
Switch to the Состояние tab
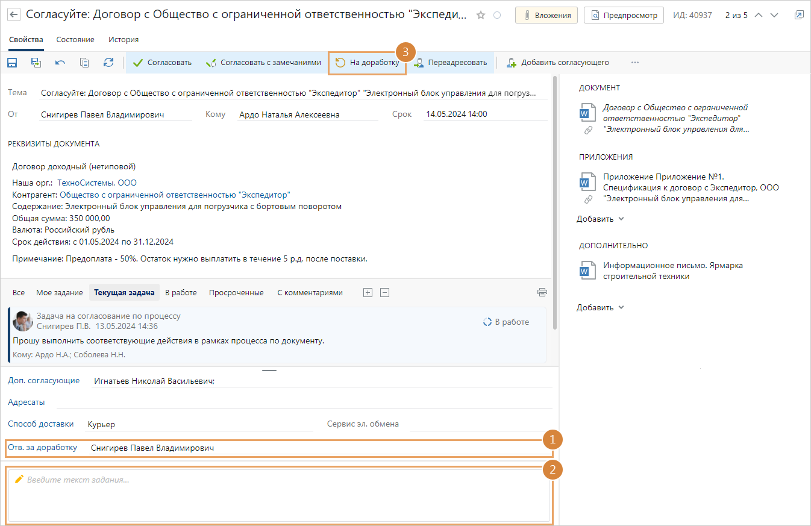(75, 40)
